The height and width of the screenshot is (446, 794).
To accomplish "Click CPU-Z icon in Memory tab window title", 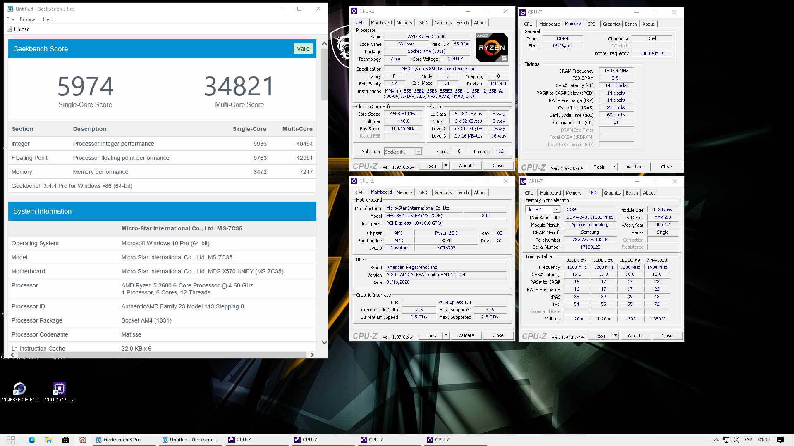I will coord(522,12).
